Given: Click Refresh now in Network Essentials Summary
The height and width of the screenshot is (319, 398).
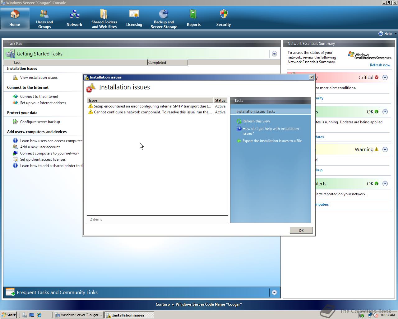Looking at the screenshot, I should tap(380, 65).
